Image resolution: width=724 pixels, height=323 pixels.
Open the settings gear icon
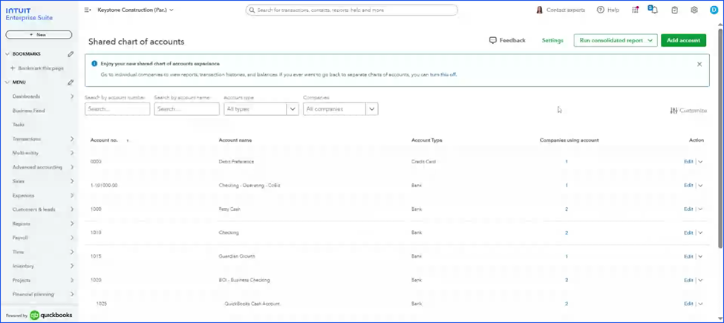pos(694,10)
